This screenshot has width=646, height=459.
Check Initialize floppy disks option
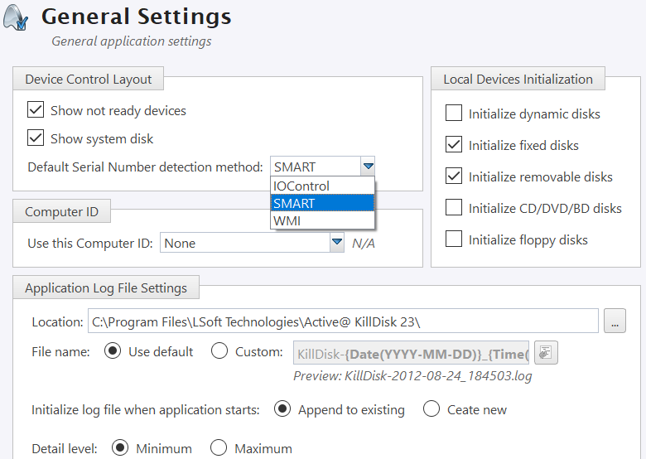(454, 239)
